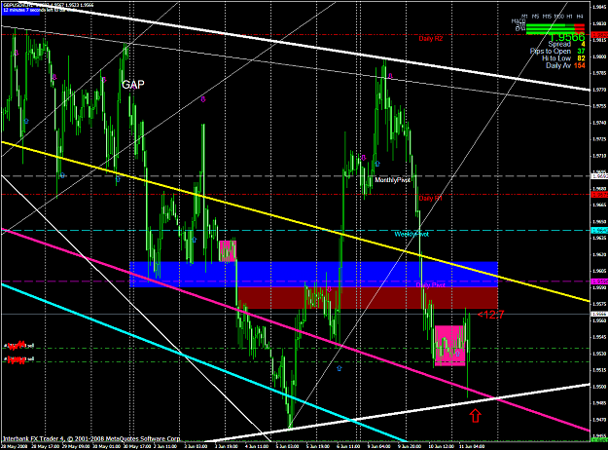Screen dimensions: 608x450
Task: Click the upper sell order label
Action: 18,345
